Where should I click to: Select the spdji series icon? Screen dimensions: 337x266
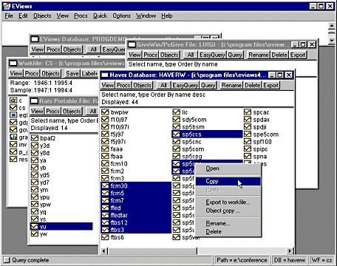pos(248,127)
